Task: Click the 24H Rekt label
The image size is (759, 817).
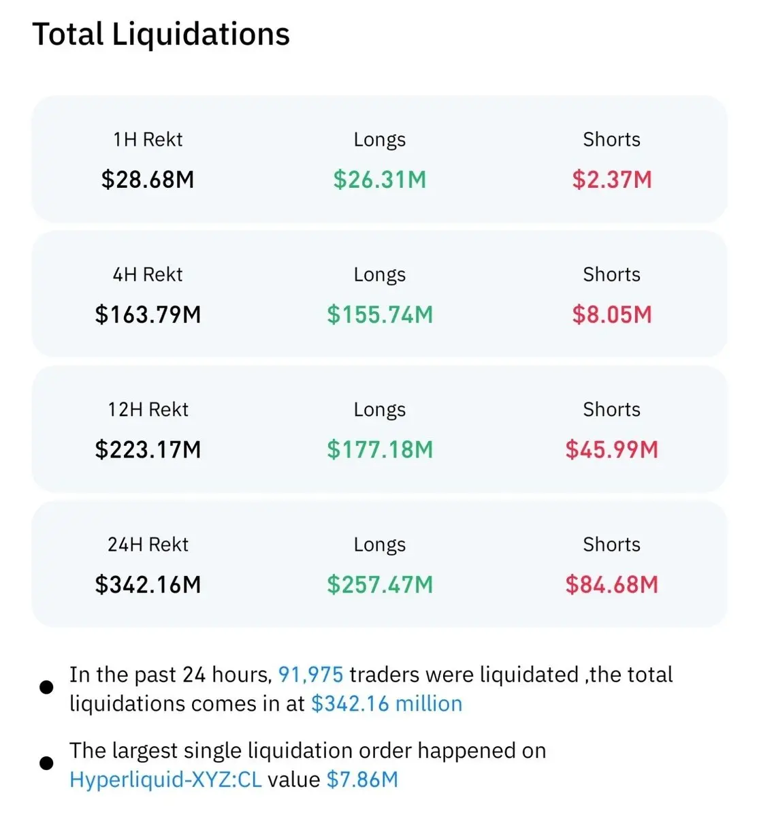Action: click(x=148, y=545)
